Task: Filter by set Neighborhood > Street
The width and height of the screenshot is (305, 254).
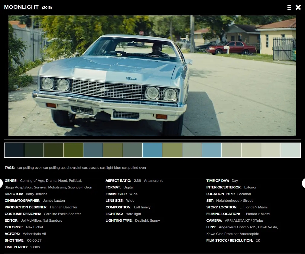Action: click(x=234, y=201)
